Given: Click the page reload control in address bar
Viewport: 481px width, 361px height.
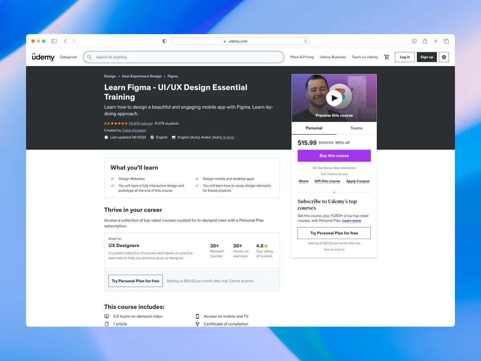Looking at the screenshot, I should coord(305,41).
